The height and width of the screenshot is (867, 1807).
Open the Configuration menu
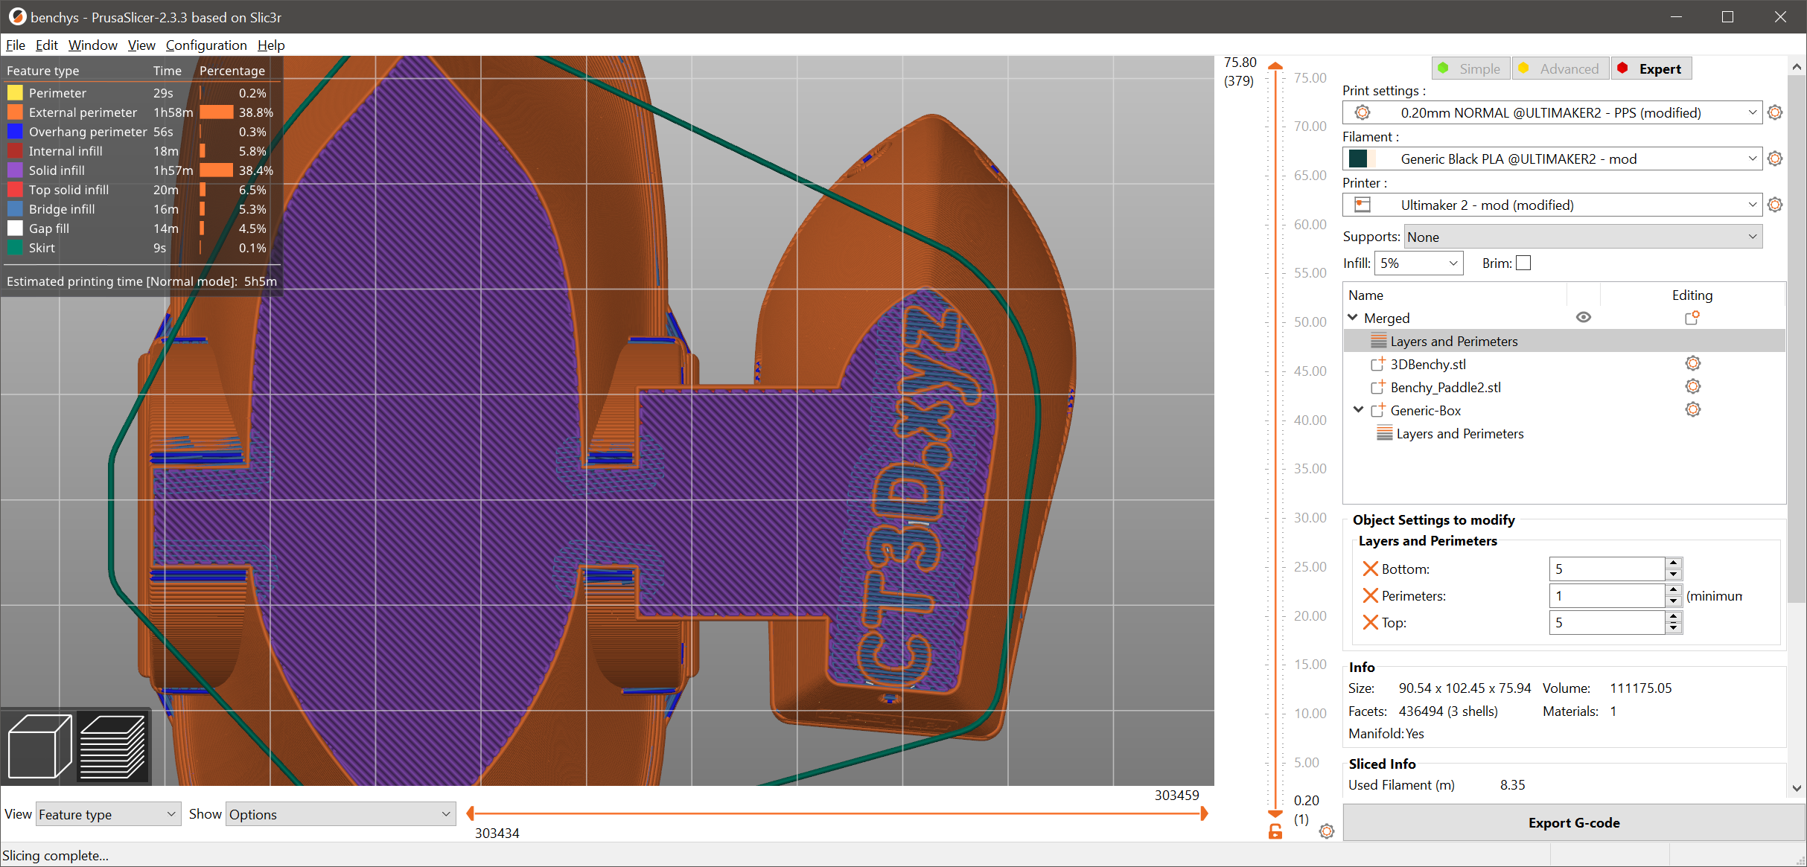[205, 45]
